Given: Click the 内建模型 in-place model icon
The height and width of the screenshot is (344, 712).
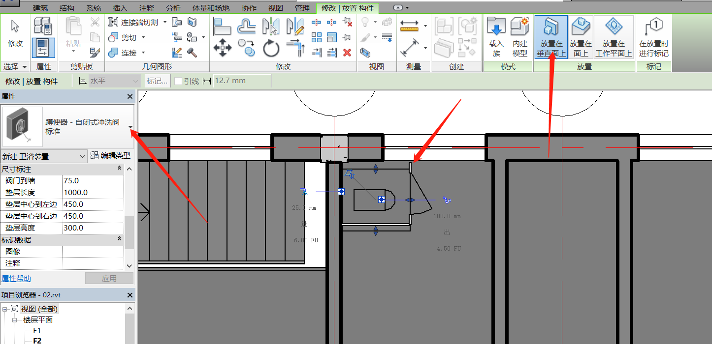Looking at the screenshot, I should [519, 36].
